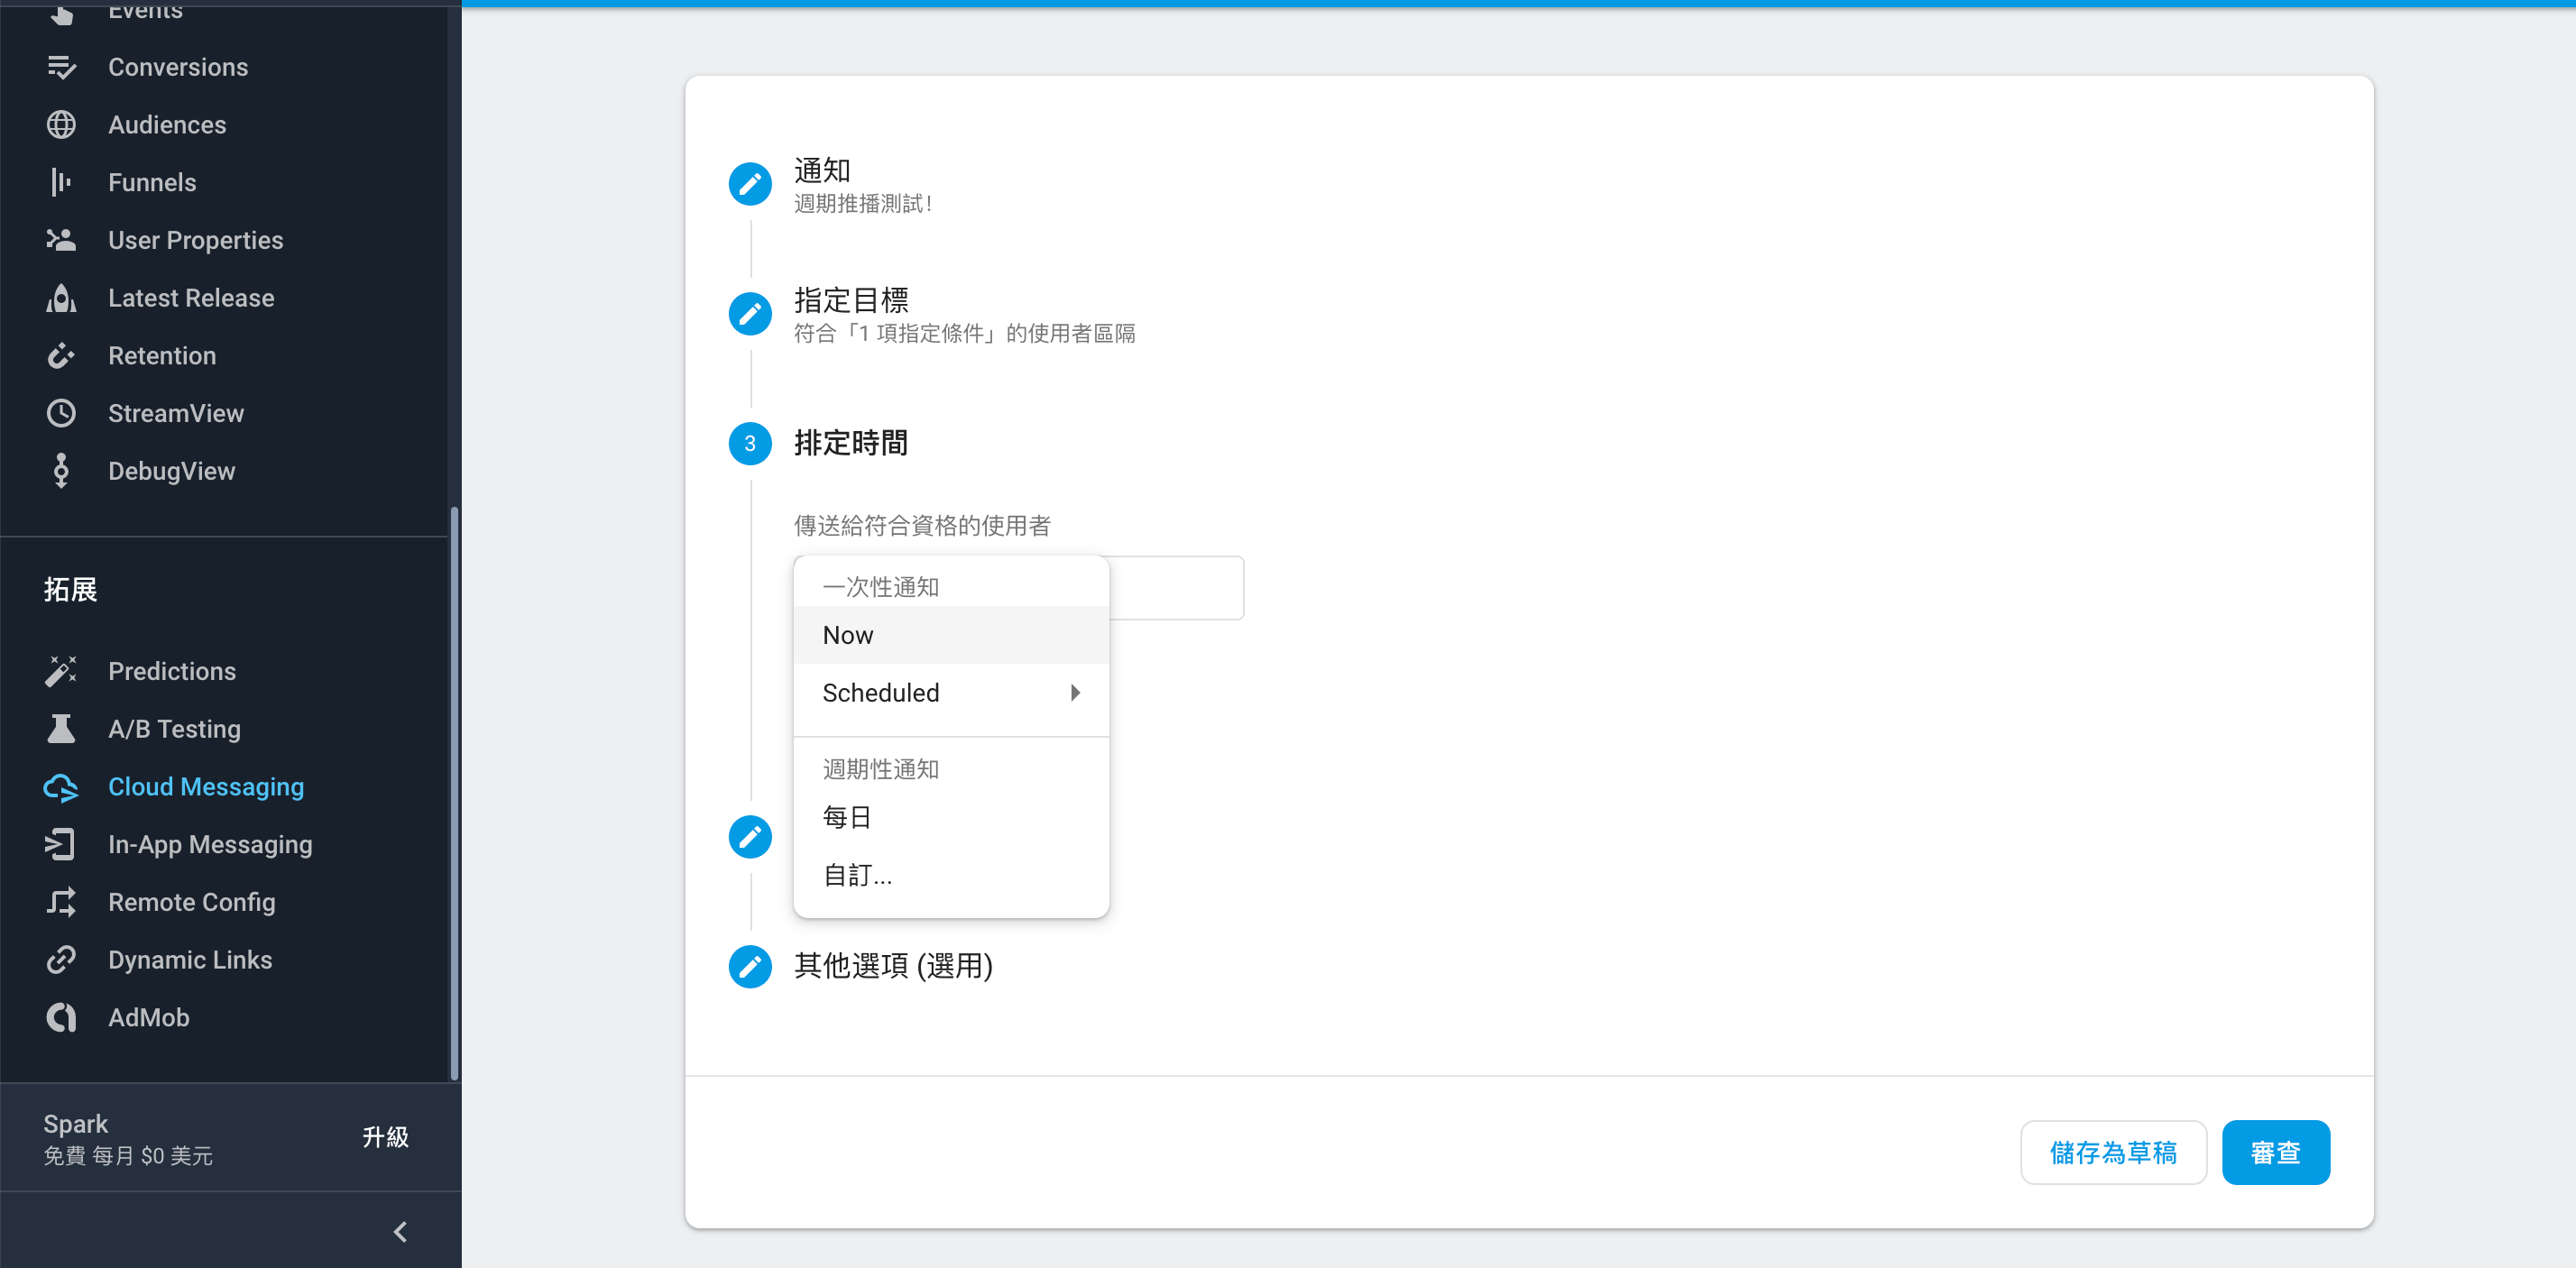Click the User Properties people icon
2576x1268 pixels.
(x=61, y=240)
